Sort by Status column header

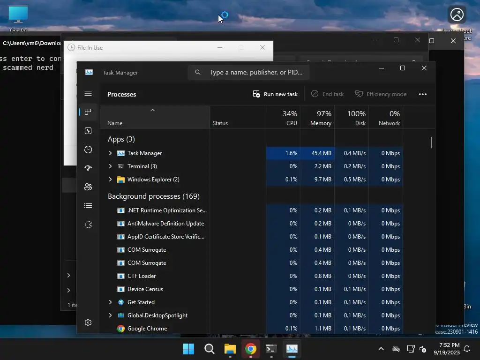[238, 118]
